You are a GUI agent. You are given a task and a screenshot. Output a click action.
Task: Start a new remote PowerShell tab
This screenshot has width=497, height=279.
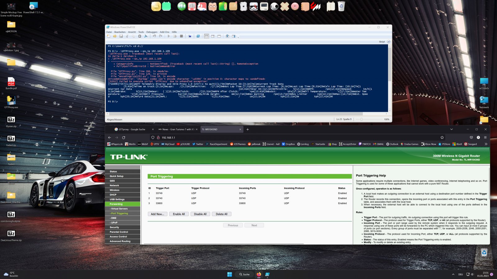tap(190, 36)
